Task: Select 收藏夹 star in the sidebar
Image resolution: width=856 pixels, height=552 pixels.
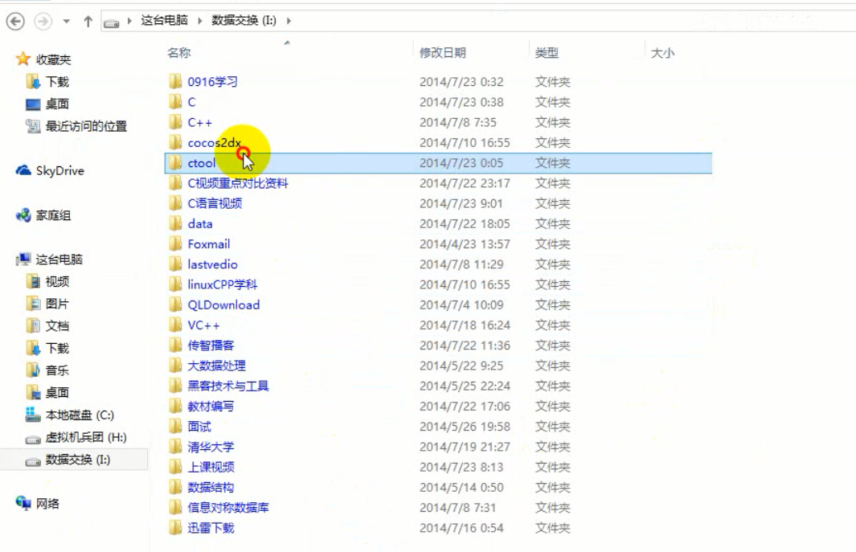Action: click(23, 59)
